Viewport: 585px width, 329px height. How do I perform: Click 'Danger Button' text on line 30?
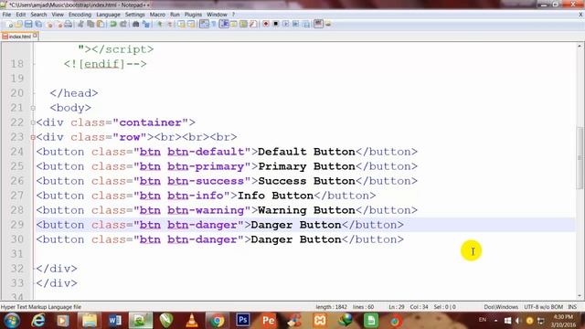pos(296,239)
